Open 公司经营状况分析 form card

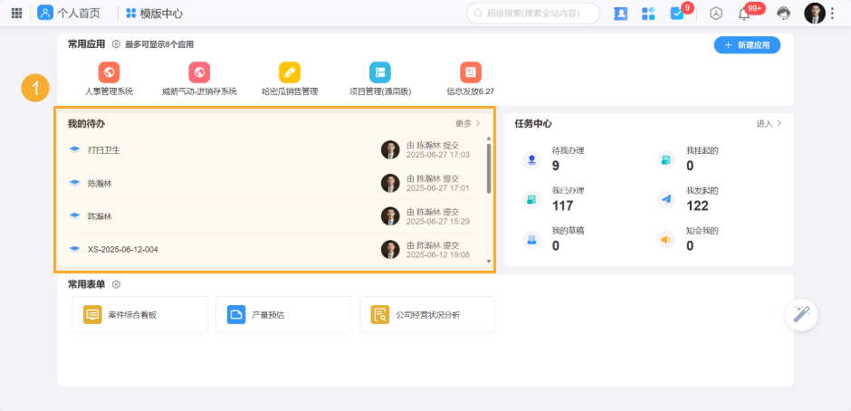coord(427,314)
